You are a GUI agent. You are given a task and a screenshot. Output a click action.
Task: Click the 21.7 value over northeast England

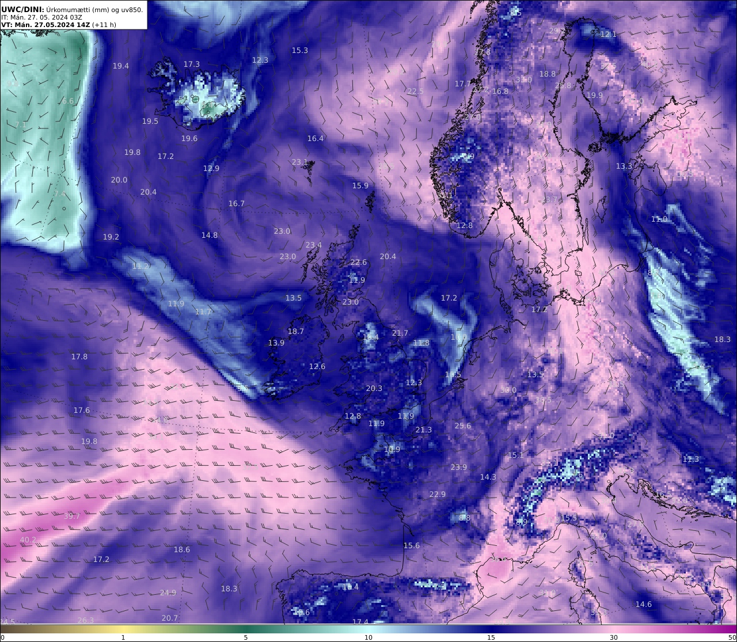tap(400, 333)
